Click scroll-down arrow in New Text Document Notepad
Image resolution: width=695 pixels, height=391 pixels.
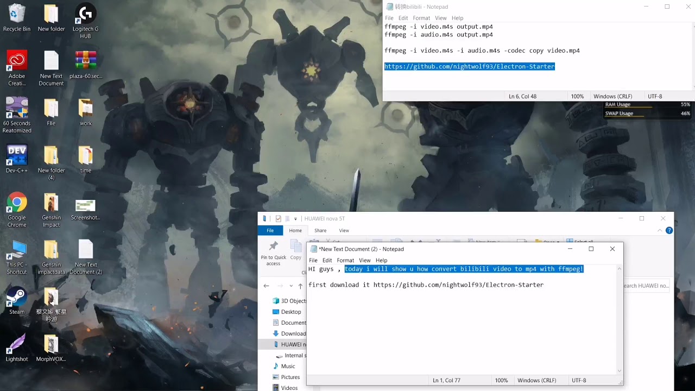(x=620, y=371)
